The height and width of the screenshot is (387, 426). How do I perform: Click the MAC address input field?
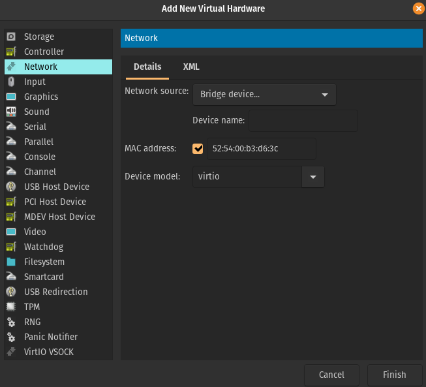(261, 149)
